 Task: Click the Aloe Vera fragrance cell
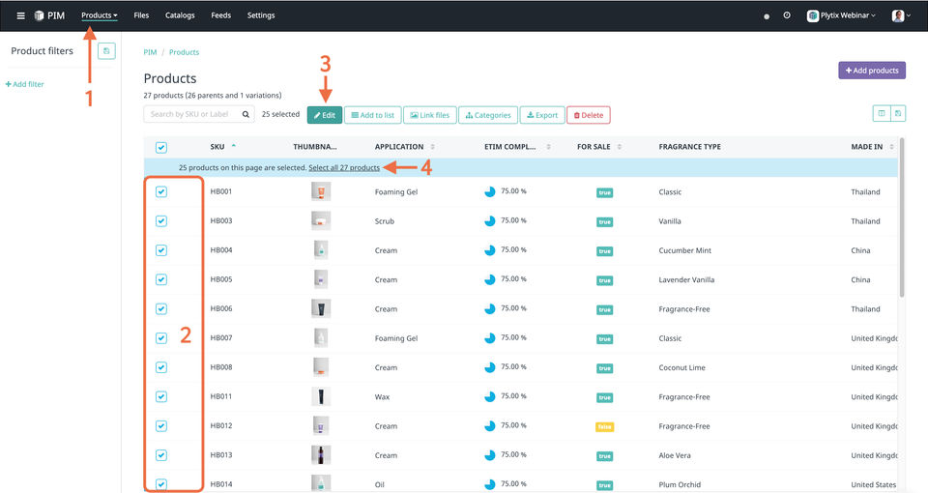click(675, 455)
